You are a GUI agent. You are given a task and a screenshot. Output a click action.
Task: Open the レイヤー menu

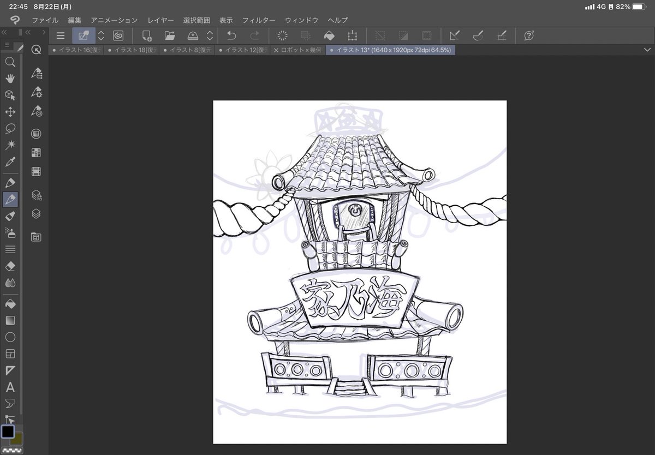click(160, 20)
